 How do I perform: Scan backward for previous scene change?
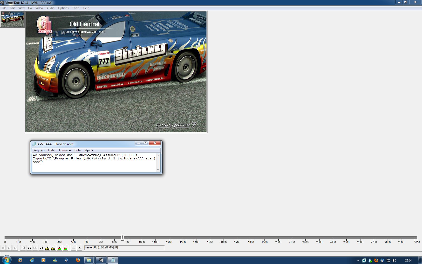[x=59, y=248]
